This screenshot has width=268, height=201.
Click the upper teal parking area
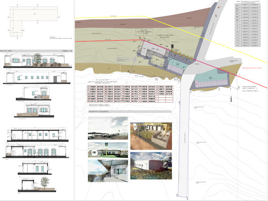point(178,63)
